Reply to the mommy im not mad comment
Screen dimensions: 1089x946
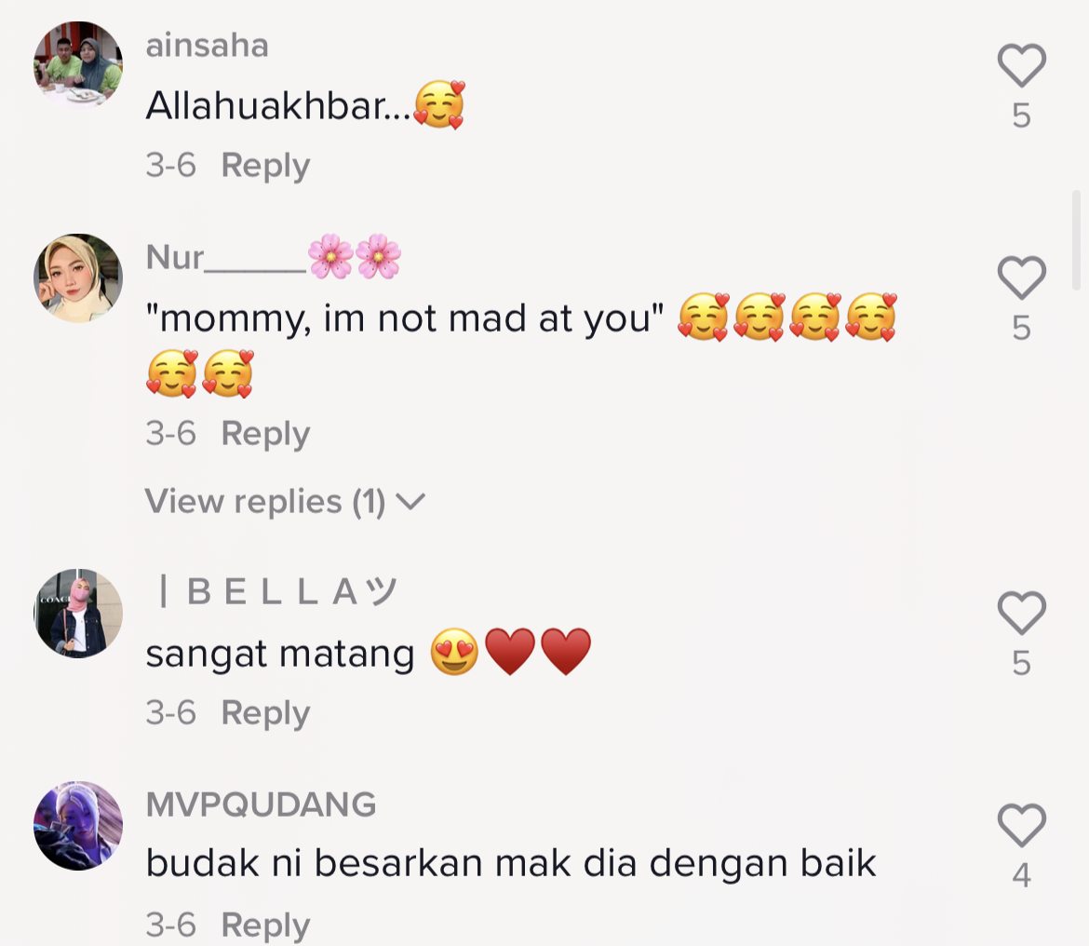[265, 434]
